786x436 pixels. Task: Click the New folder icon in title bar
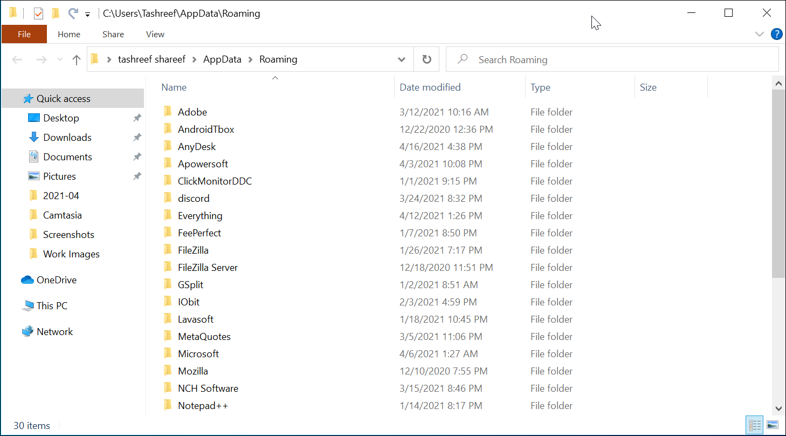(56, 13)
